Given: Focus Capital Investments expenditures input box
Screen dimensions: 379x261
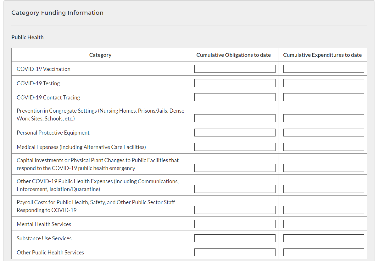Looking at the screenshot, I should pyautogui.click(x=324, y=168).
